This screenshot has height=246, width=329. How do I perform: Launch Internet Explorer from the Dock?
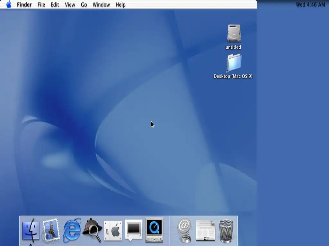72,230
